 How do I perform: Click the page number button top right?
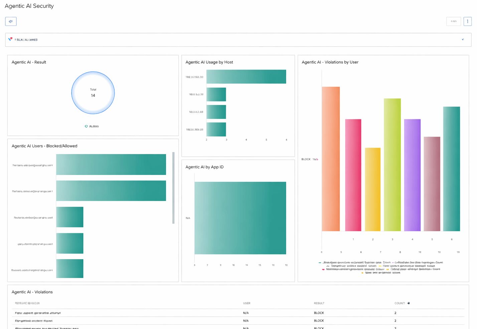(x=468, y=21)
